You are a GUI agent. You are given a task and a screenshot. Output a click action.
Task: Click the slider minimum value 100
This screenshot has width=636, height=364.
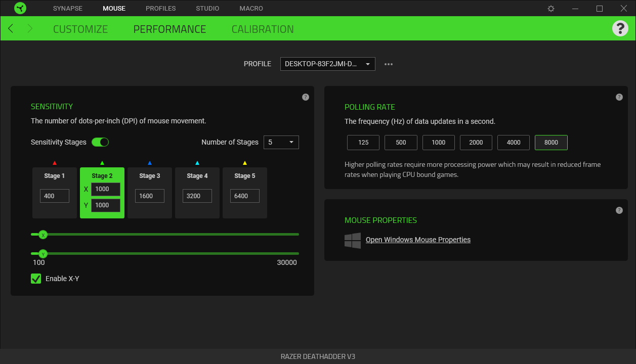point(38,262)
